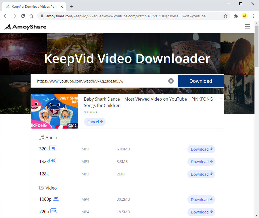Click the 128k quality label

pyautogui.click(x=44, y=174)
